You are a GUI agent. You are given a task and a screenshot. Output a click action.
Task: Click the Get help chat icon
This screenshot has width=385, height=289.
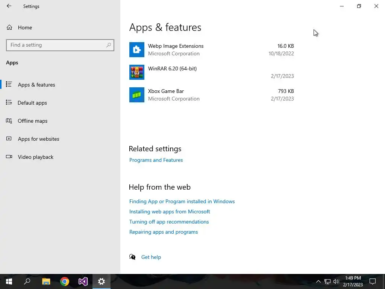[132, 257]
